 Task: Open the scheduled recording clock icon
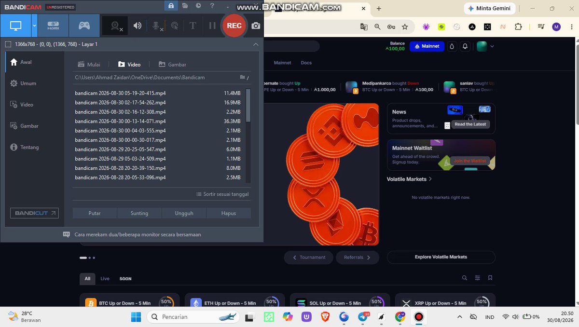pyautogui.click(x=199, y=6)
